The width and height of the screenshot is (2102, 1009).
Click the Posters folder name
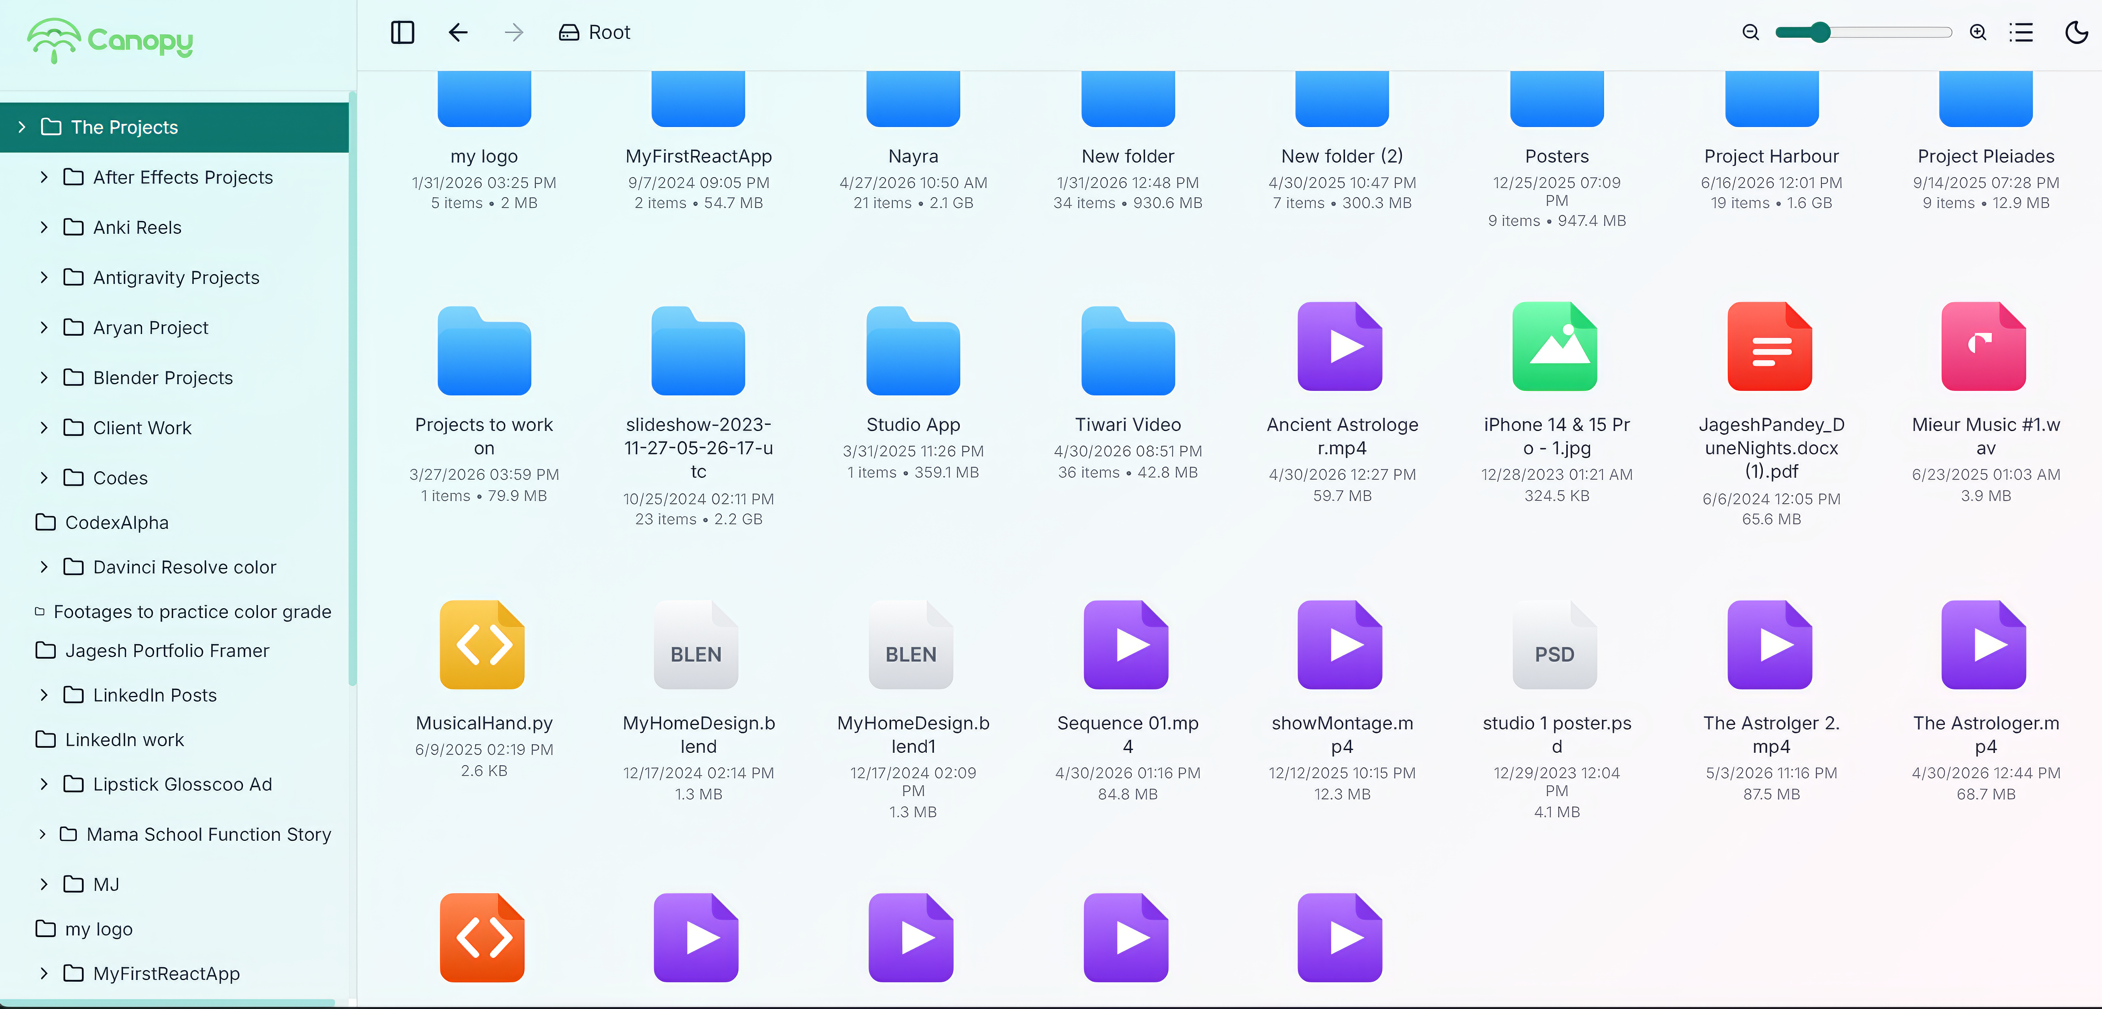1557,156
